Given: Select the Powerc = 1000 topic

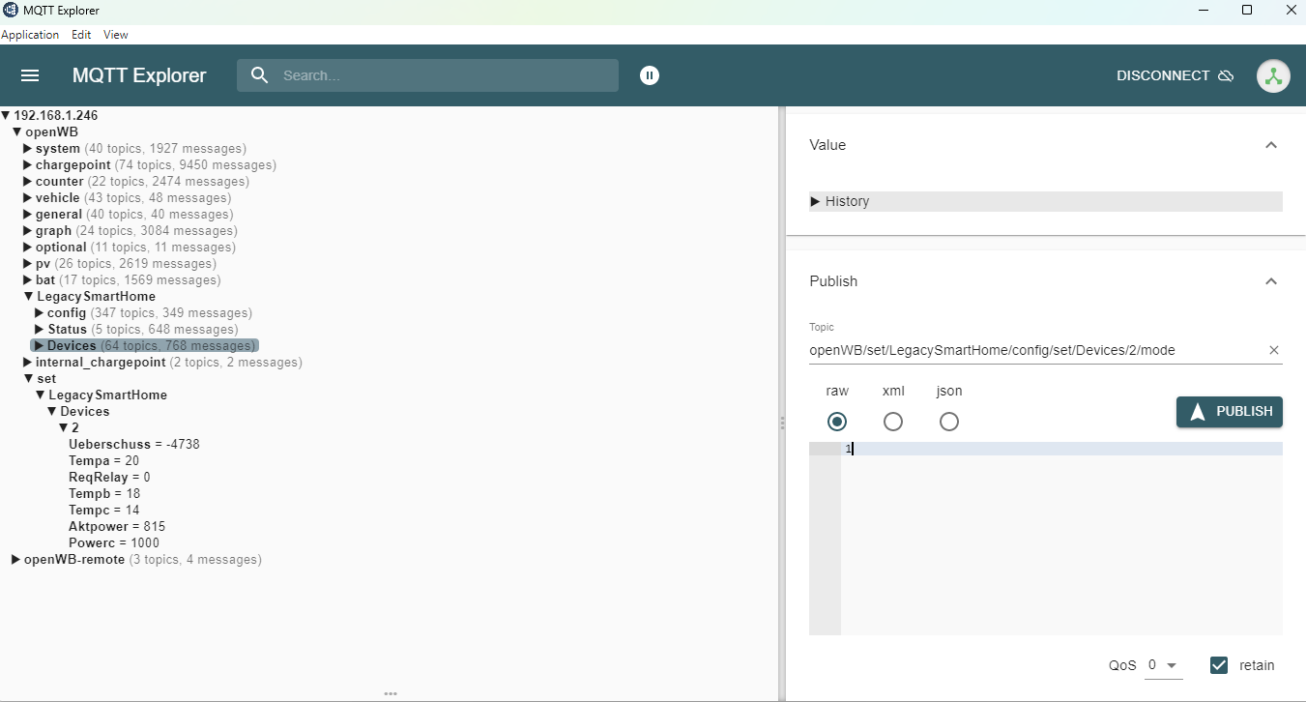Looking at the screenshot, I should coord(114,542).
